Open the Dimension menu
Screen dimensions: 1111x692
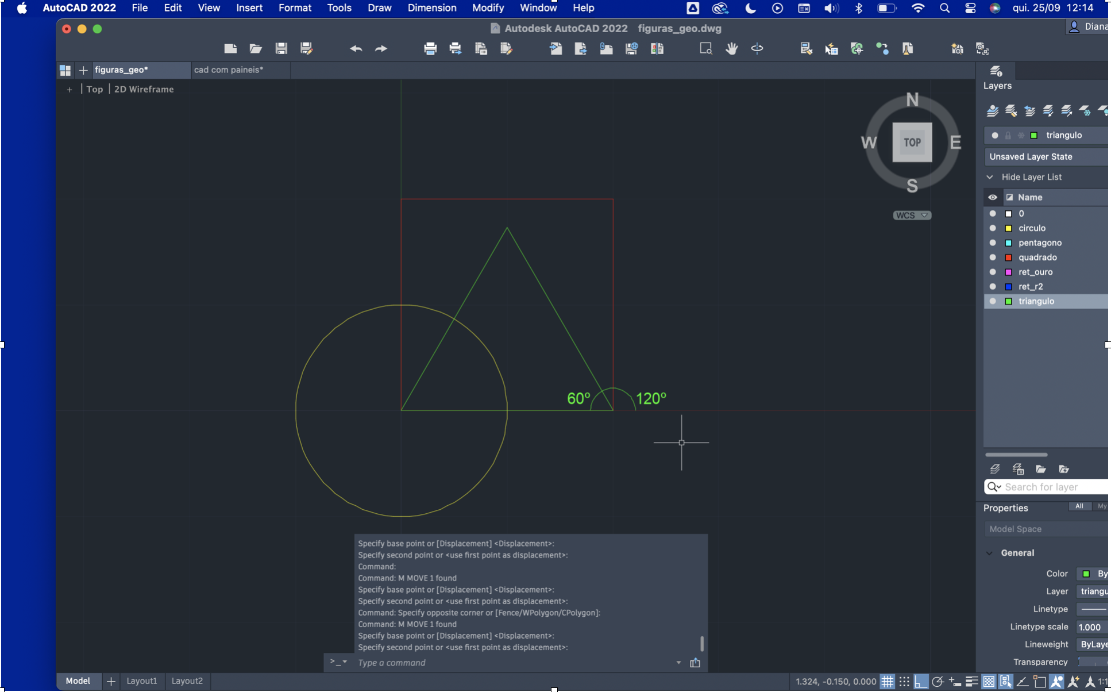(431, 8)
